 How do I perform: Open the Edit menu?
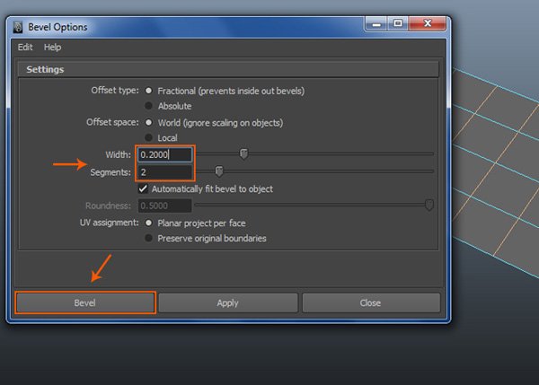coord(25,47)
